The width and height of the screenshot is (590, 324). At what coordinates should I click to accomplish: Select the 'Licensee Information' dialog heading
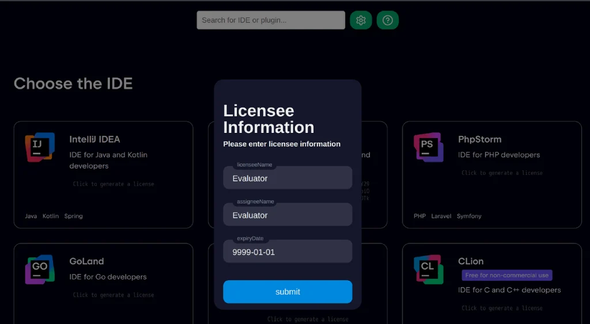(x=268, y=119)
